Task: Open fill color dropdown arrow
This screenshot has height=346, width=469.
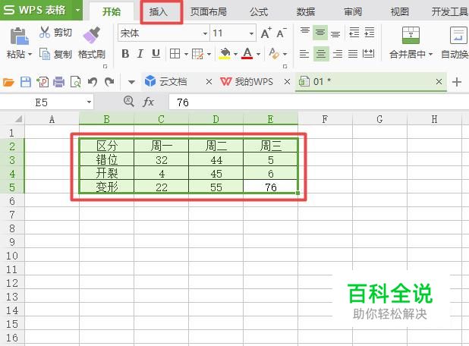Action: point(236,55)
